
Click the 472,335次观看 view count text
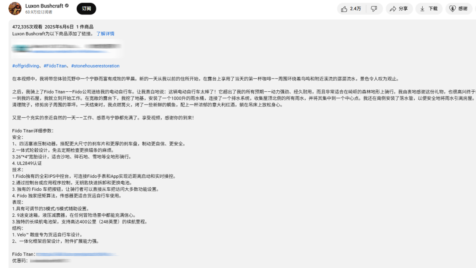coord(27,27)
